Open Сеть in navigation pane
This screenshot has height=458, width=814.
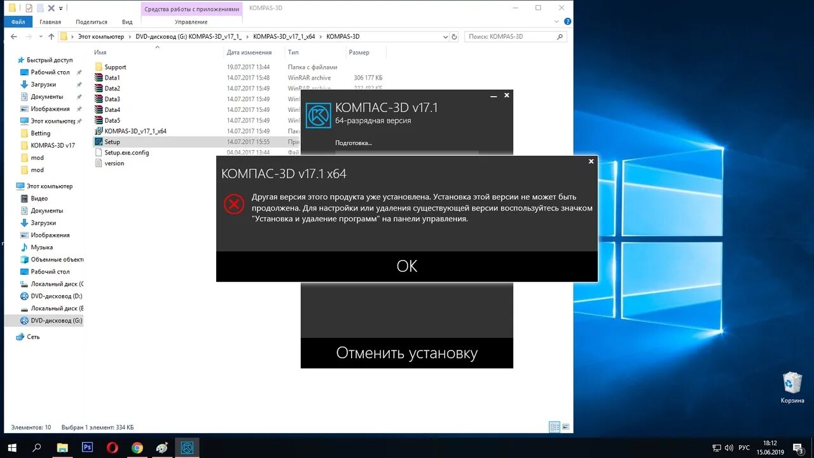click(x=33, y=337)
